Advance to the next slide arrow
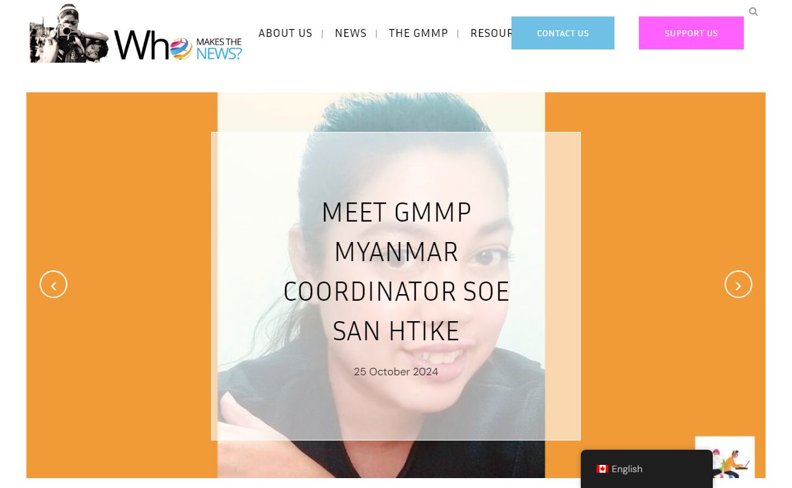The width and height of the screenshot is (792, 488). [738, 284]
